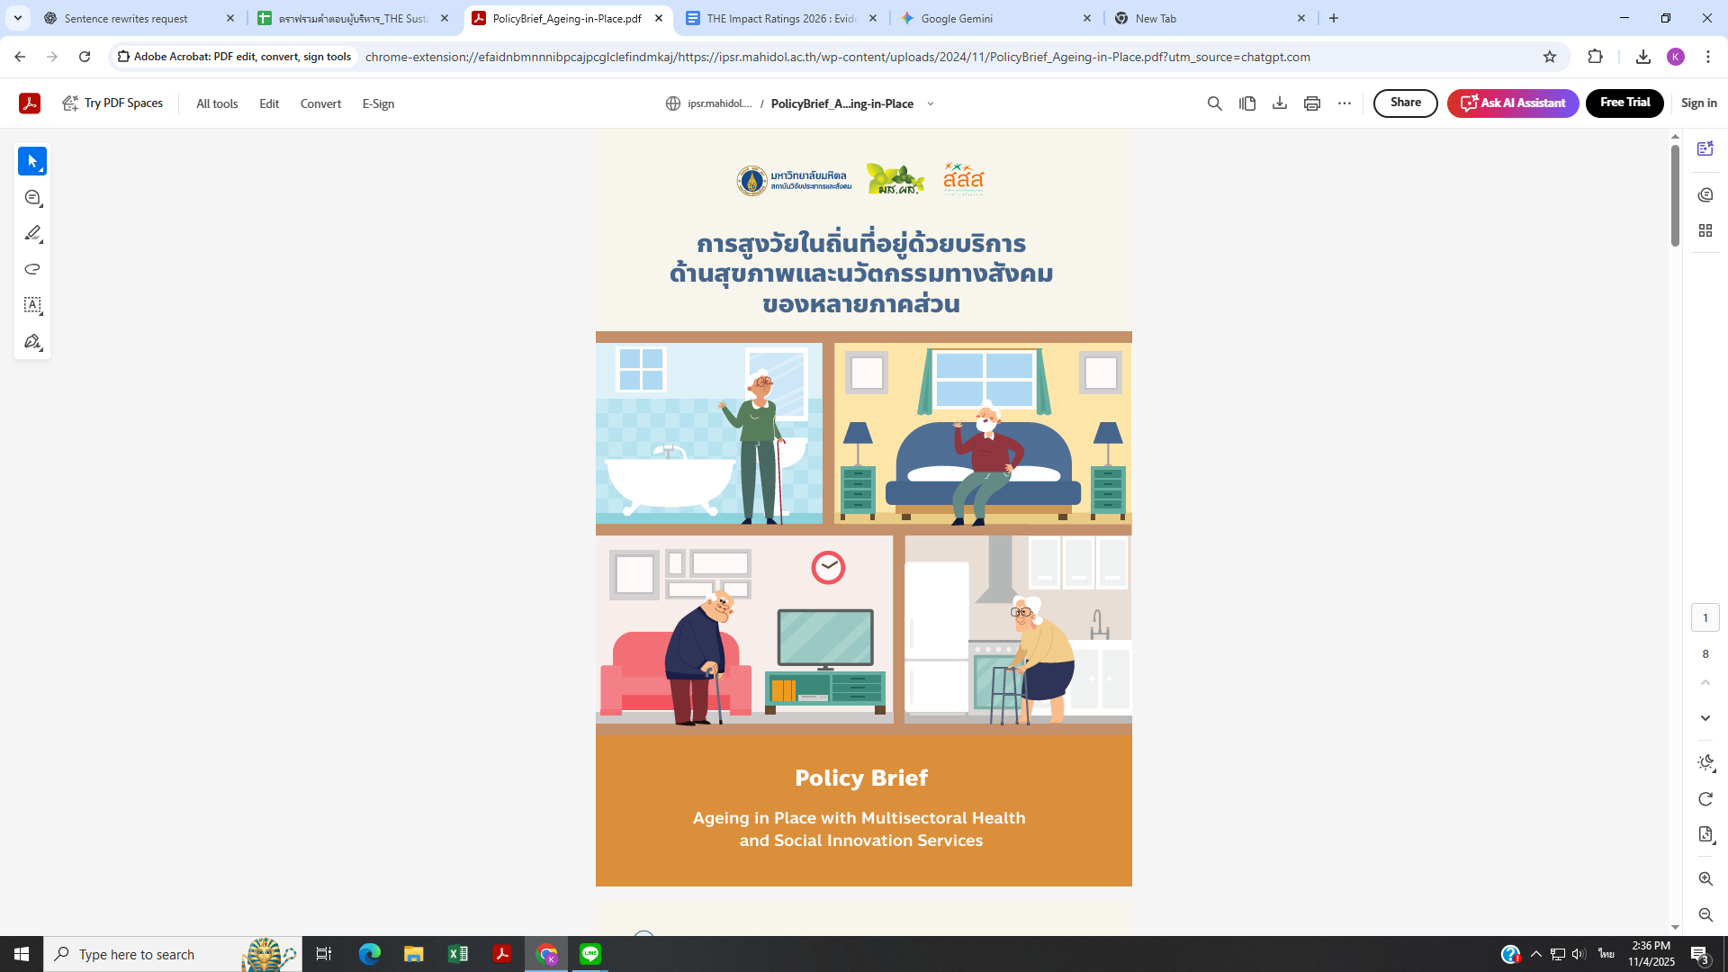The height and width of the screenshot is (972, 1728).
Task: Open the All tools menu
Action: tap(217, 103)
